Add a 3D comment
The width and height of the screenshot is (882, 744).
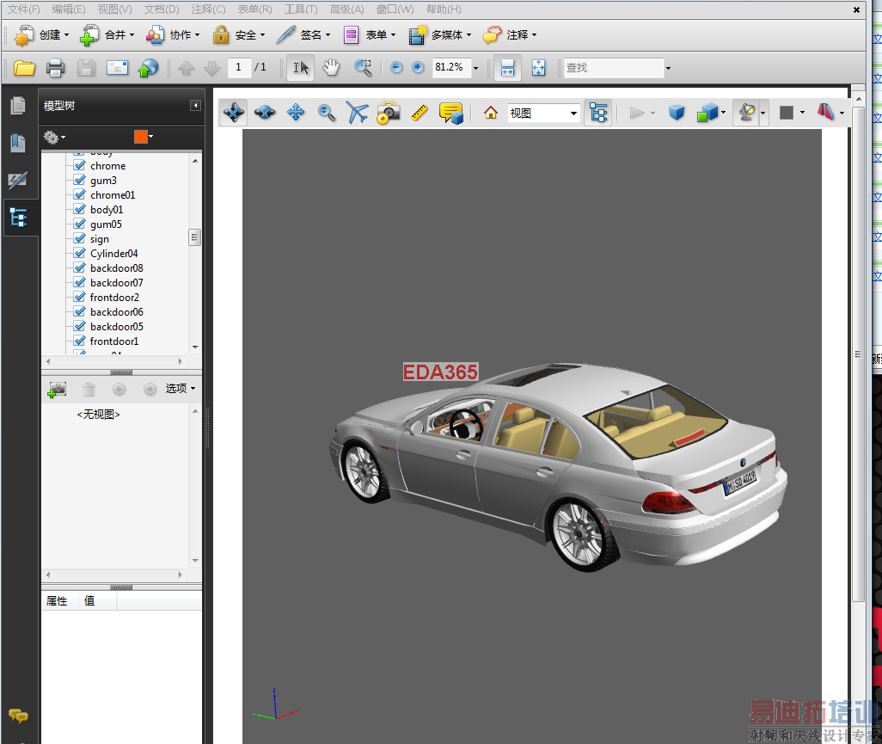(450, 113)
